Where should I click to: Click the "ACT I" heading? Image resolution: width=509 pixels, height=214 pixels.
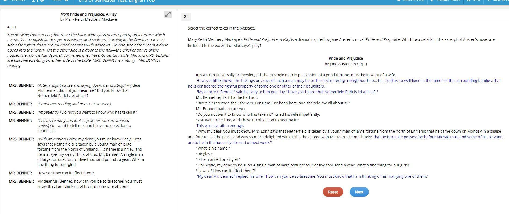11,27
